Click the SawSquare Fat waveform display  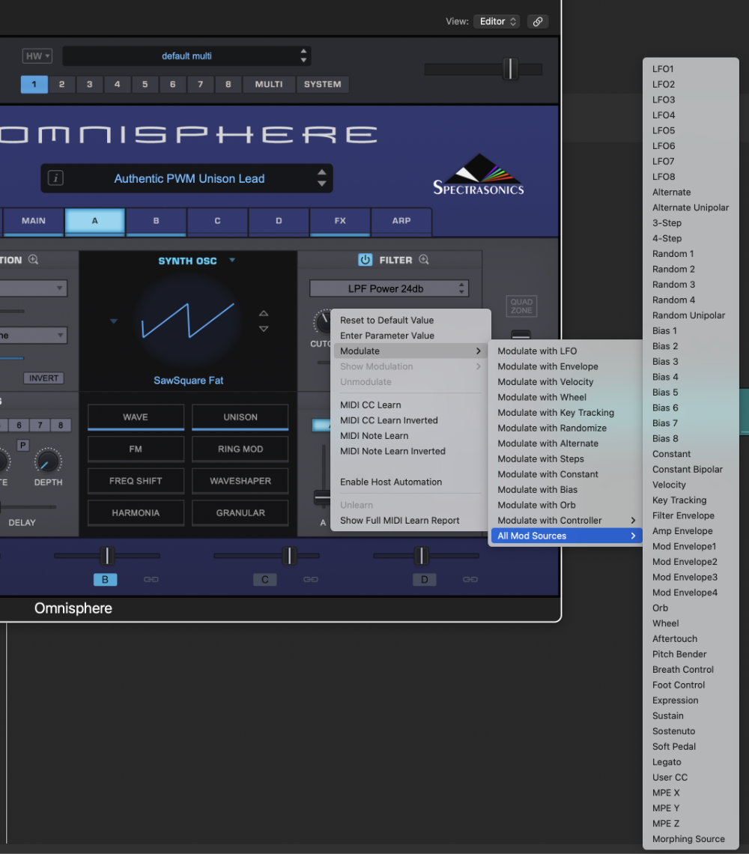188,321
